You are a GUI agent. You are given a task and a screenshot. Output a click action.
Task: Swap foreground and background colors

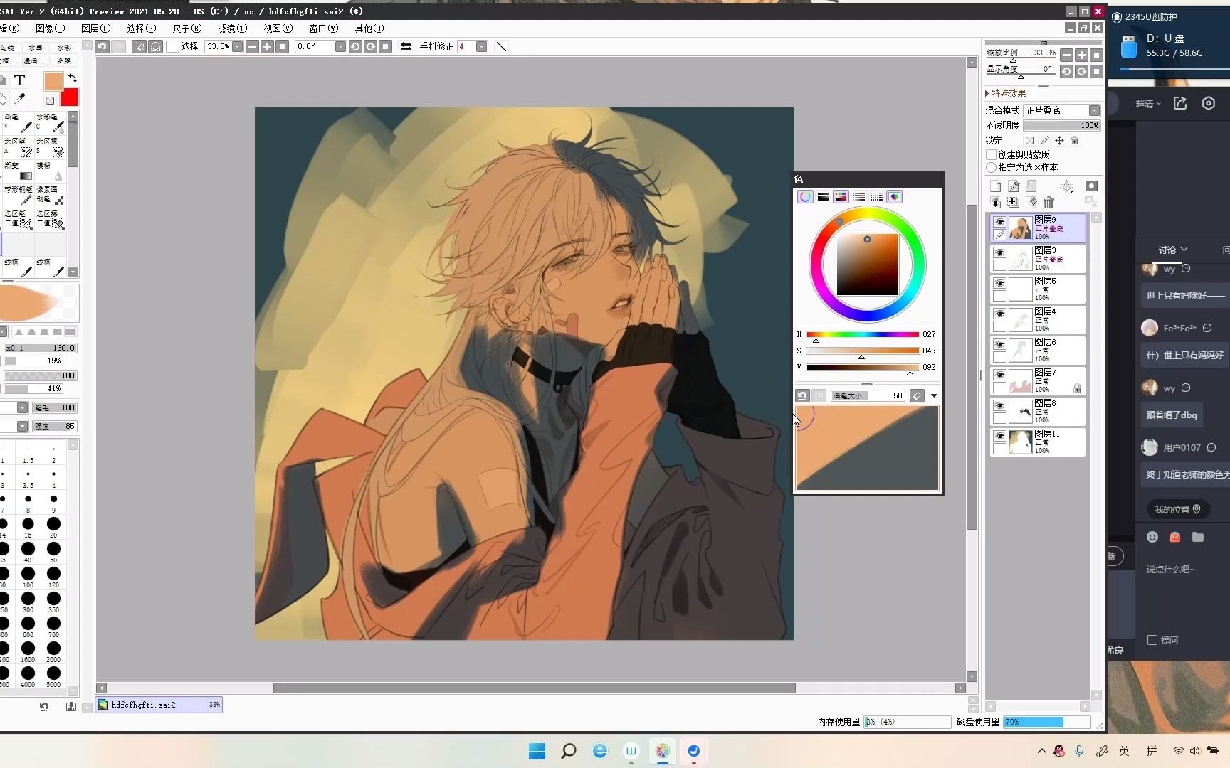(x=73, y=78)
